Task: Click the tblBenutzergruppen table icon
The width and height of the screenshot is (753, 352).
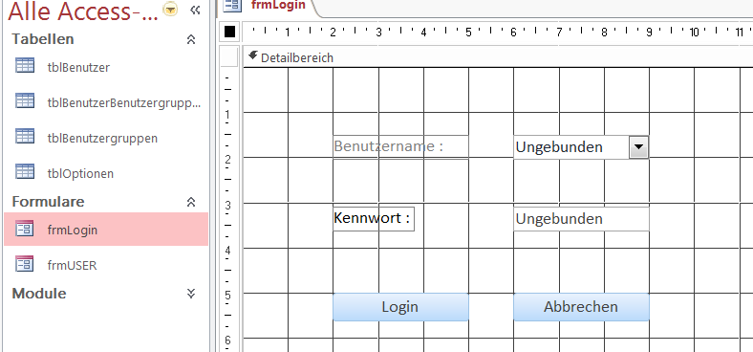Action: click(25, 136)
